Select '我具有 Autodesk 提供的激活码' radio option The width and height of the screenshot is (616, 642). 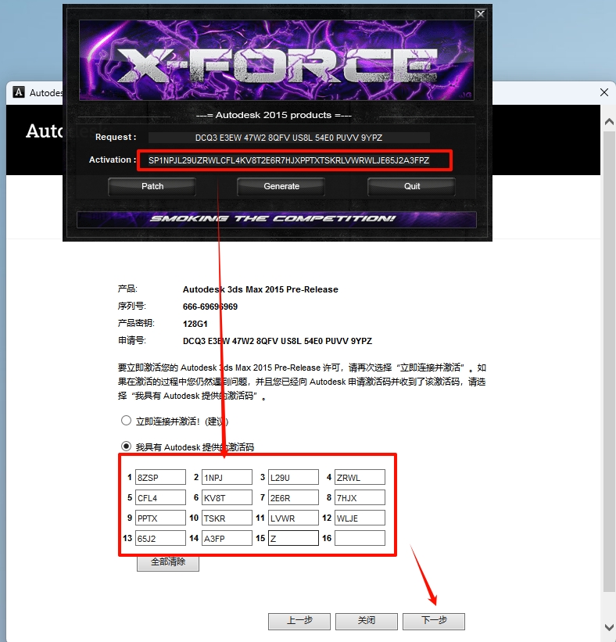pos(126,447)
